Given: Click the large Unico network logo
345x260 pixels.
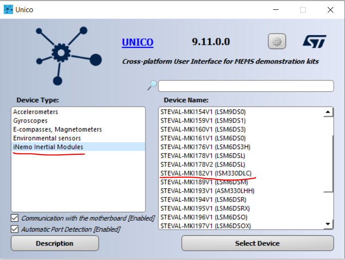Looking at the screenshot, I should coord(68,56).
